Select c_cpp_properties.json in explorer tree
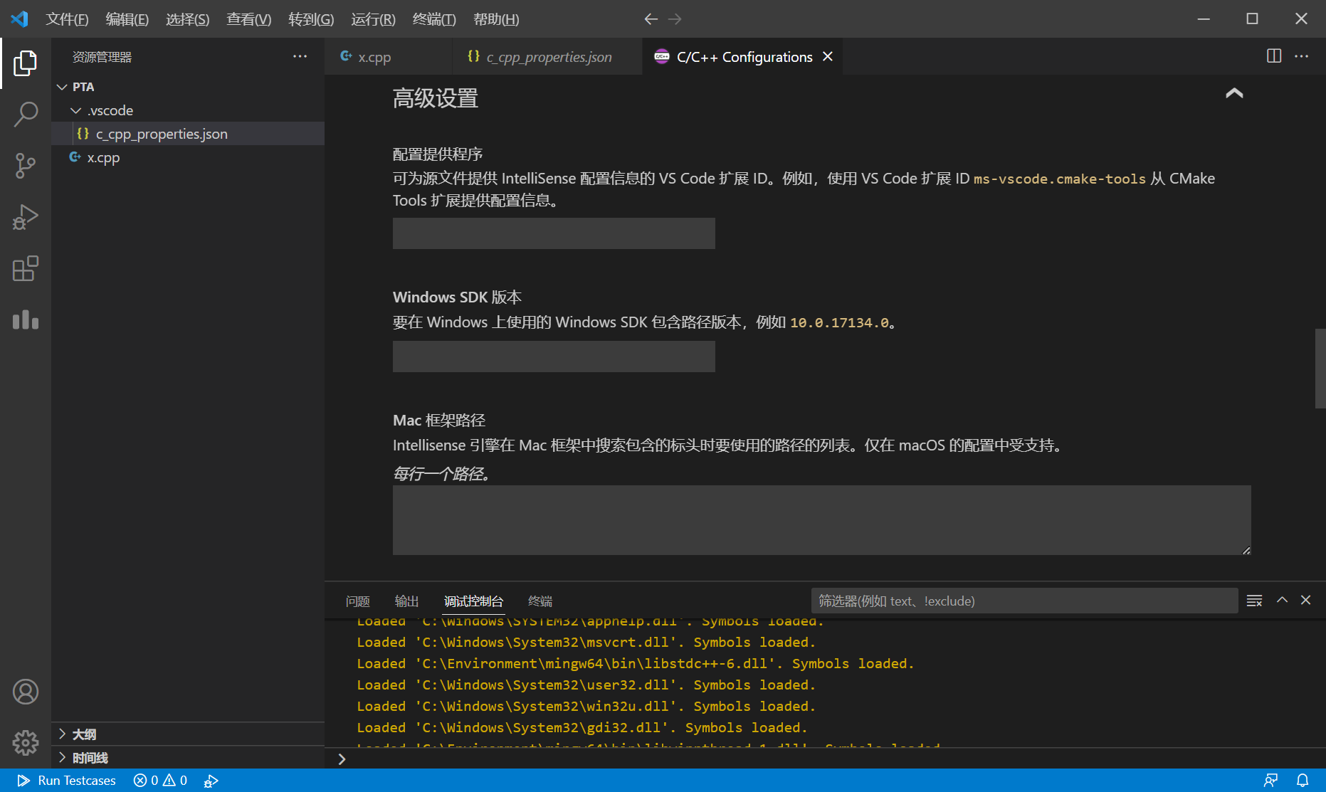The image size is (1326, 792). click(x=188, y=134)
